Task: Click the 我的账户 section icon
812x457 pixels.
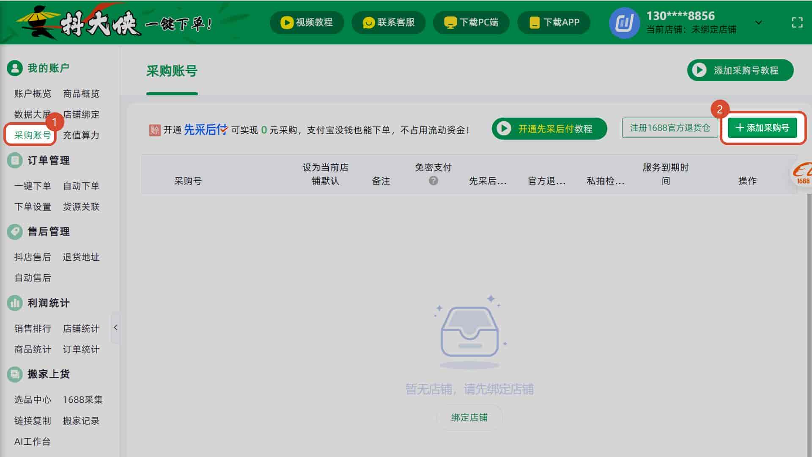Action: tap(15, 68)
